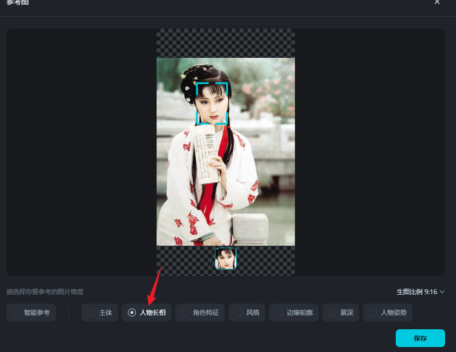
Task: Choose the 景深 reference option
Action: (x=341, y=312)
